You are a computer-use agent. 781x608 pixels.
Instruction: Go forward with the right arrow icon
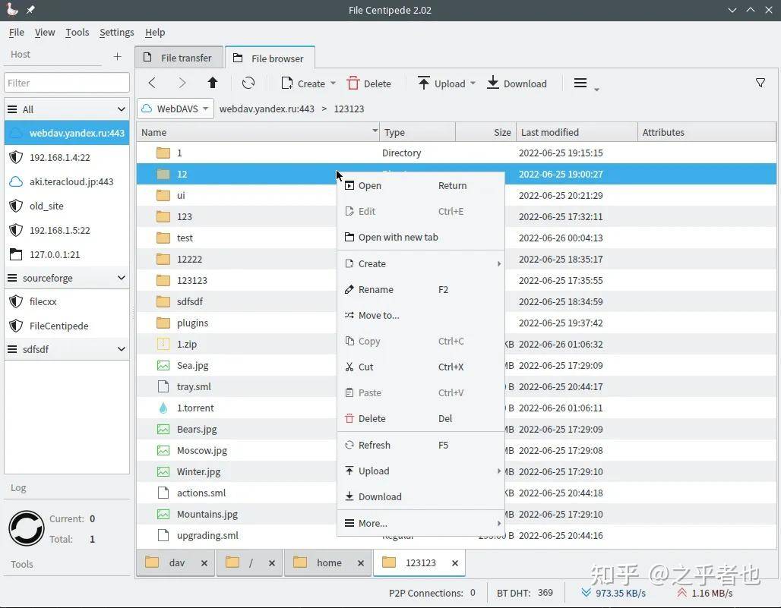182,83
